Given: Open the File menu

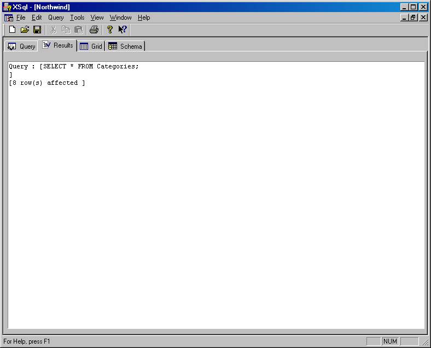Looking at the screenshot, I should (21, 18).
